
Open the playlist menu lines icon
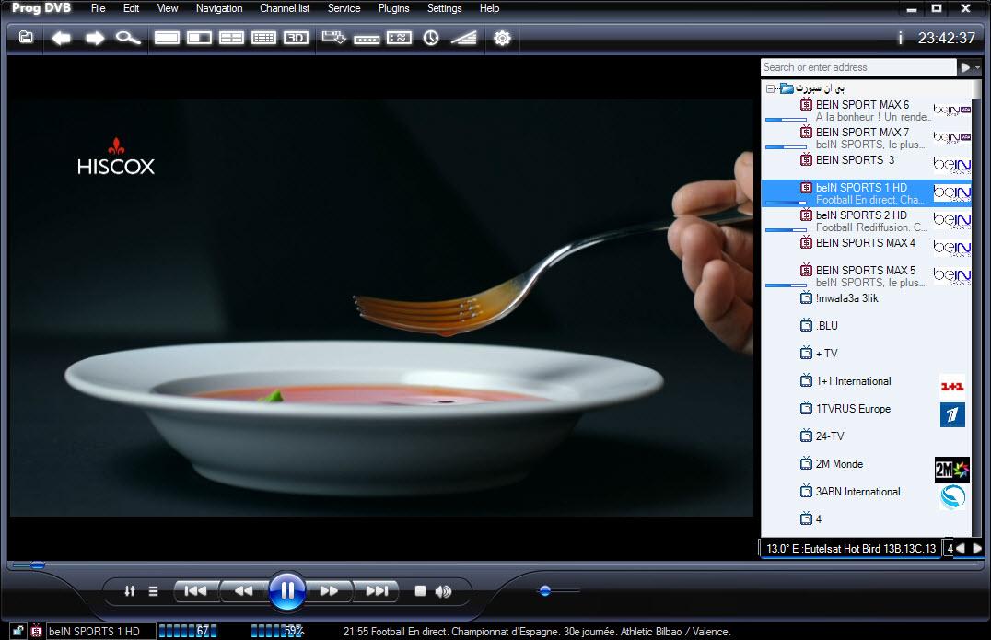tap(153, 591)
